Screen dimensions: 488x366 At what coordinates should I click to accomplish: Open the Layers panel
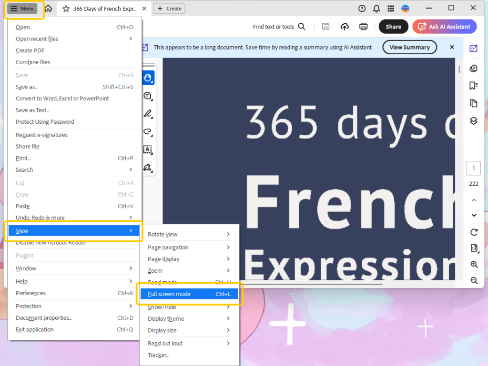coord(474,121)
